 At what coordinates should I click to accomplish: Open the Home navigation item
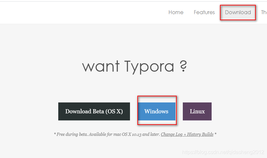[176, 12]
